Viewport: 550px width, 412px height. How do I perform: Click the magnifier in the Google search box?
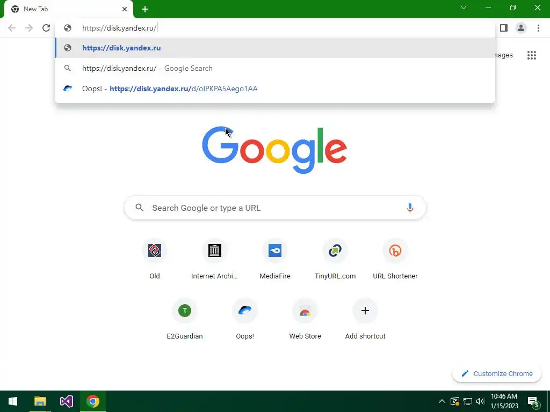[x=140, y=208]
